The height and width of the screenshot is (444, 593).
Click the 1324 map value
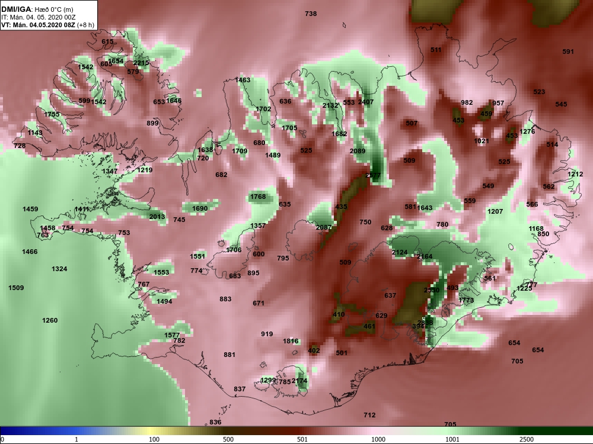coord(59,269)
